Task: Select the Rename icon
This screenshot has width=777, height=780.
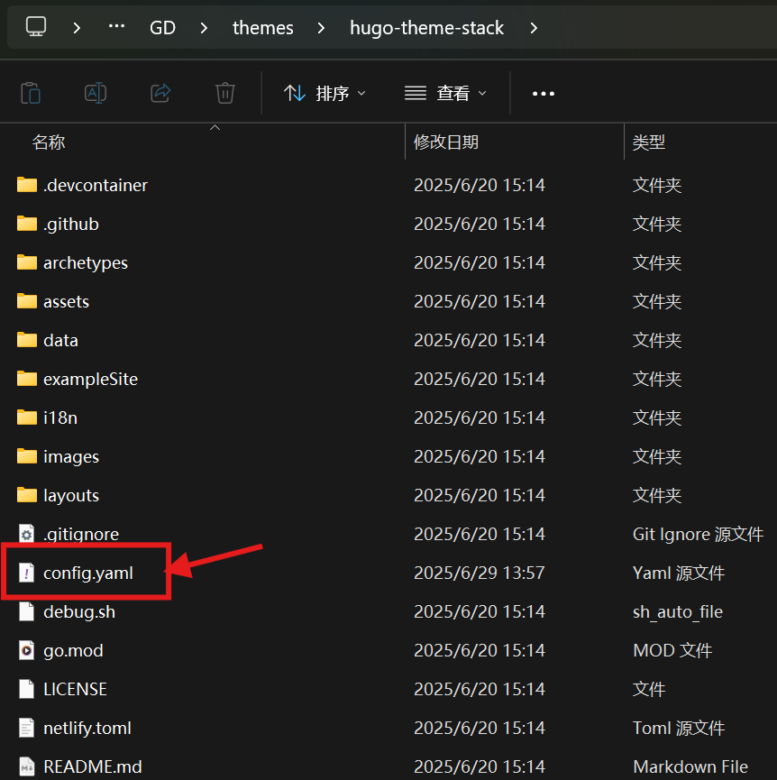Action: click(96, 93)
